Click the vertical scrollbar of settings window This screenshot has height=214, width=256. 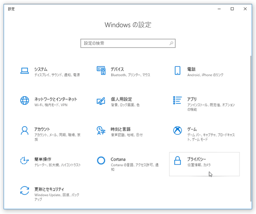coord(251,129)
